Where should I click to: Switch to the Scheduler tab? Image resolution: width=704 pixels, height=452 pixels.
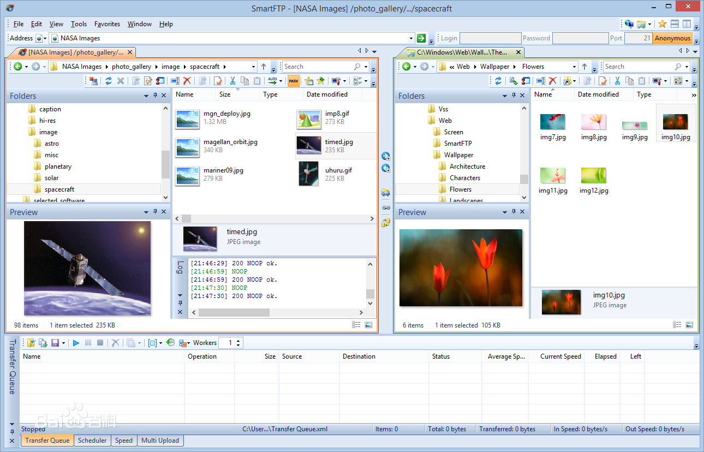point(92,441)
